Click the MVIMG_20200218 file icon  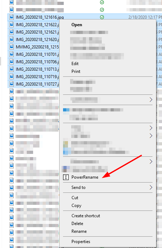click(x=12, y=47)
